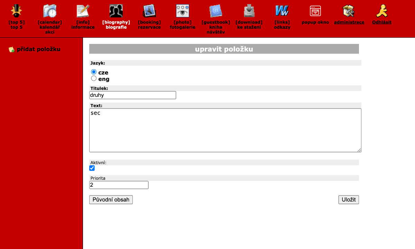Viewport: 415px width, 249px height.
Task: Click the logout running man icon
Action: click(x=382, y=11)
